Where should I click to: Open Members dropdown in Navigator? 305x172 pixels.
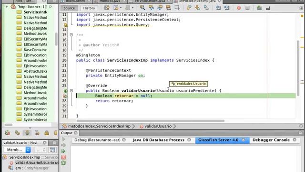(x=17, y=150)
